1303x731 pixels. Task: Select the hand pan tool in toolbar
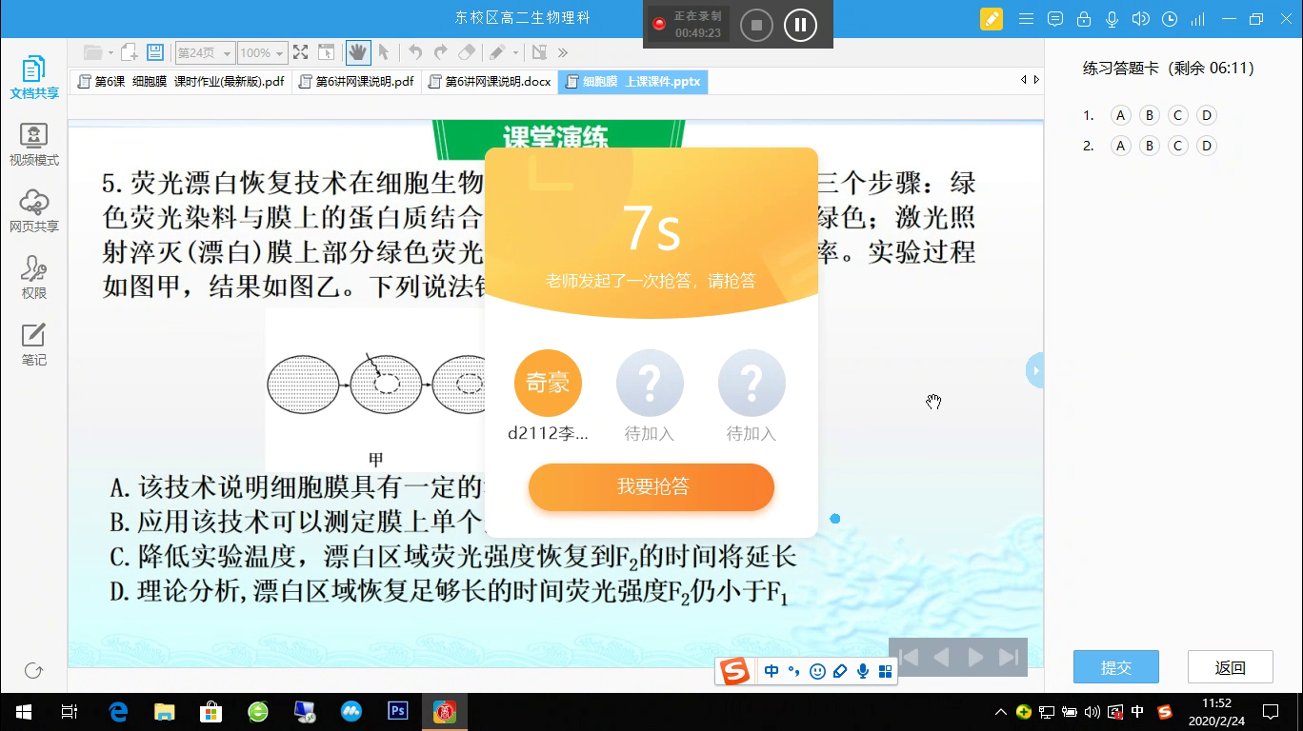(358, 52)
